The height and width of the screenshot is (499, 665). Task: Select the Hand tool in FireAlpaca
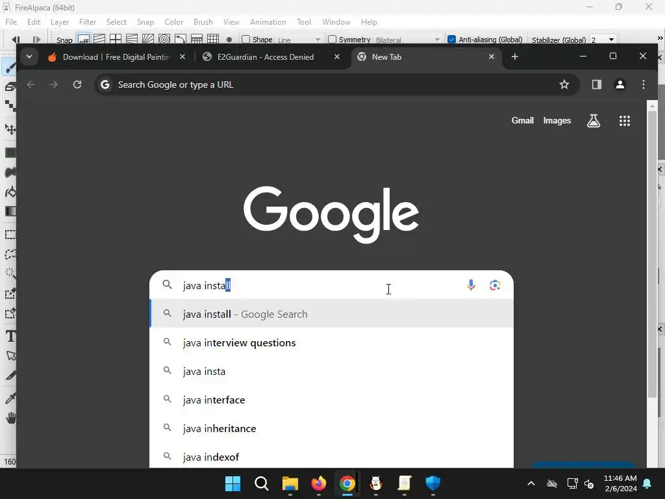point(10,418)
